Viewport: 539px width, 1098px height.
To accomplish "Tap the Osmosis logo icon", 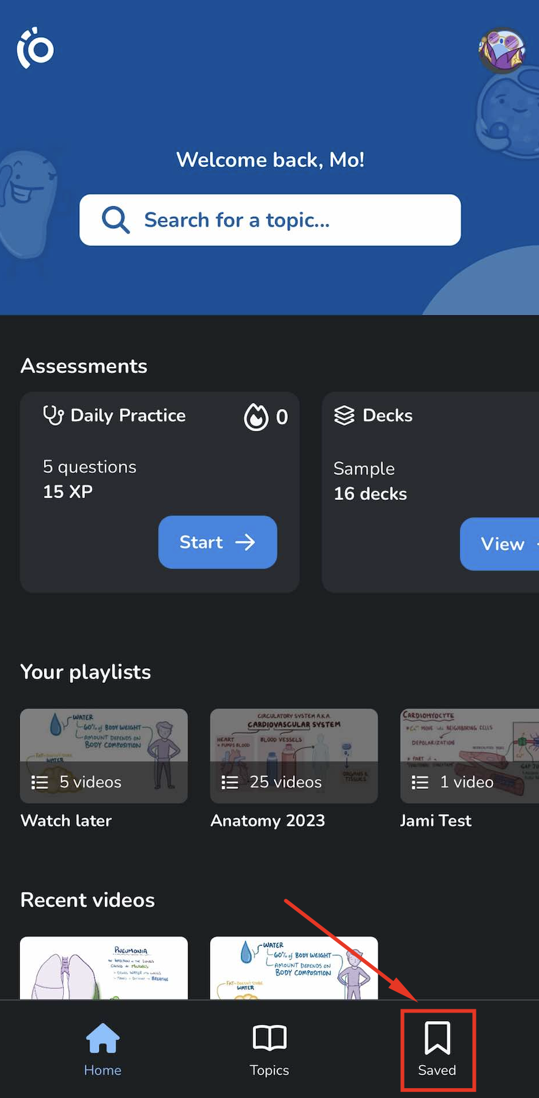I will pyautogui.click(x=35, y=48).
